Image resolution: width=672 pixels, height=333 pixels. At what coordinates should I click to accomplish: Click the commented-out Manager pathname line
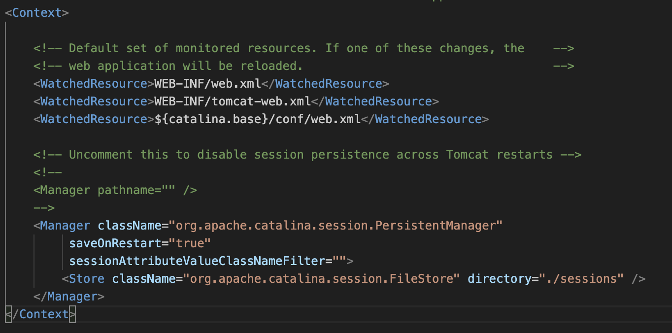click(115, 190)
